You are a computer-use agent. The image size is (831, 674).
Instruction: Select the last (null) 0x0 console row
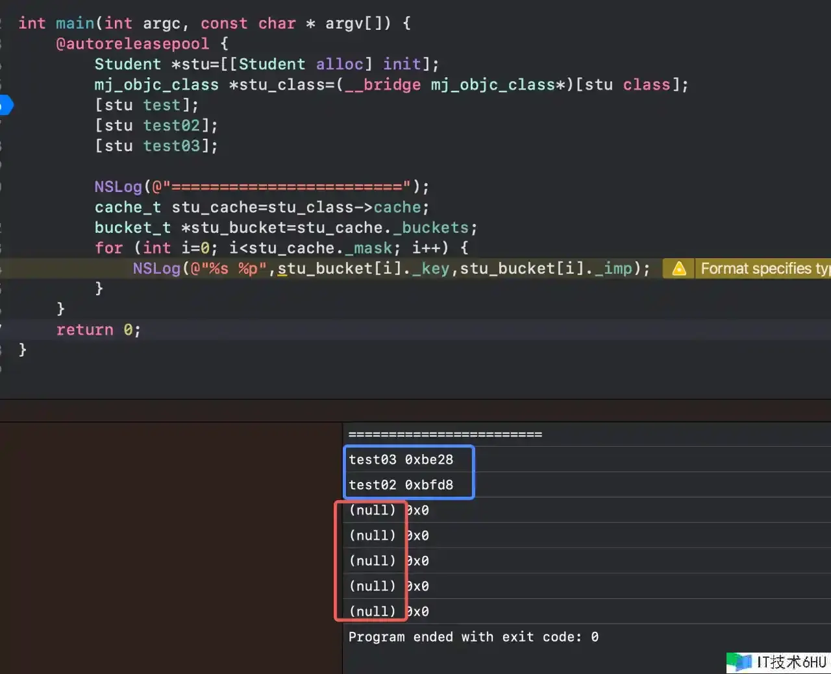[388, 612]
